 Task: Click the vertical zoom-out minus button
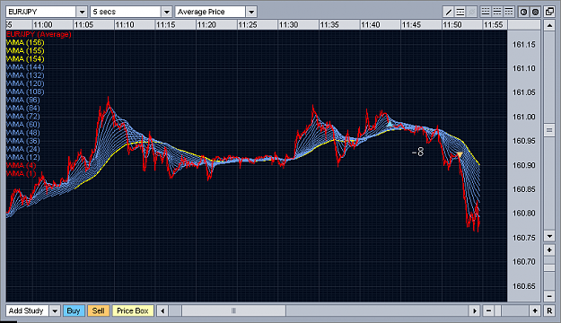click(x=549, y=296)
